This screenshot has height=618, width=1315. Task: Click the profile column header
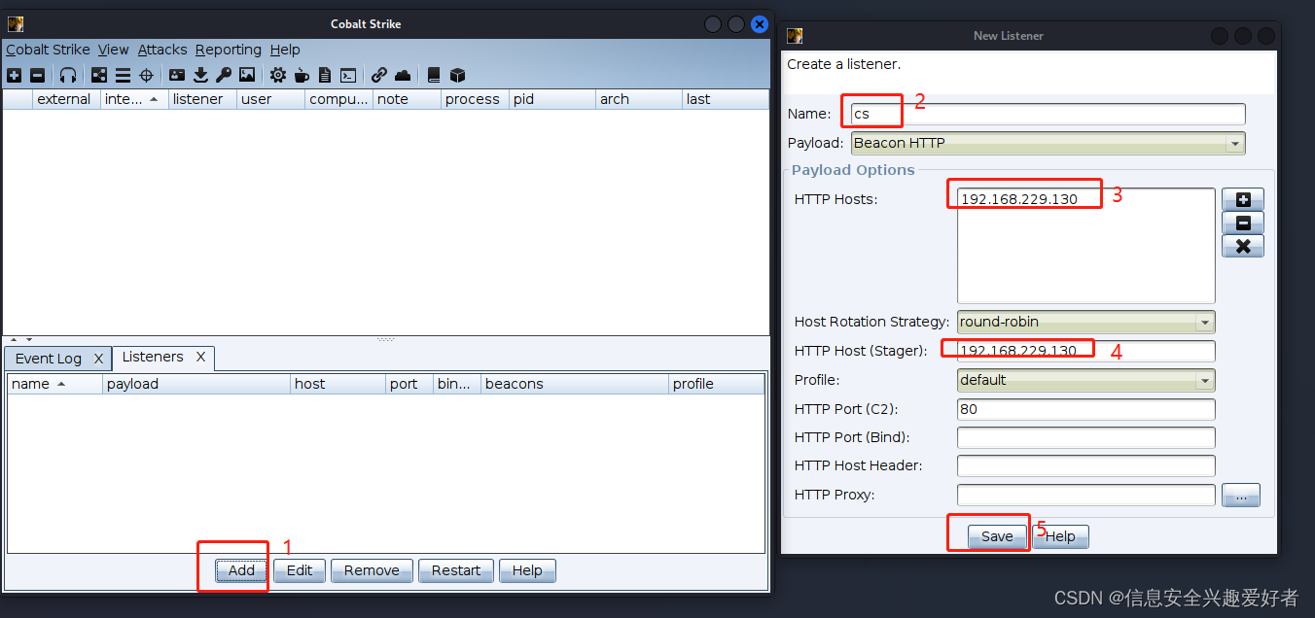[x=717, y=384]
